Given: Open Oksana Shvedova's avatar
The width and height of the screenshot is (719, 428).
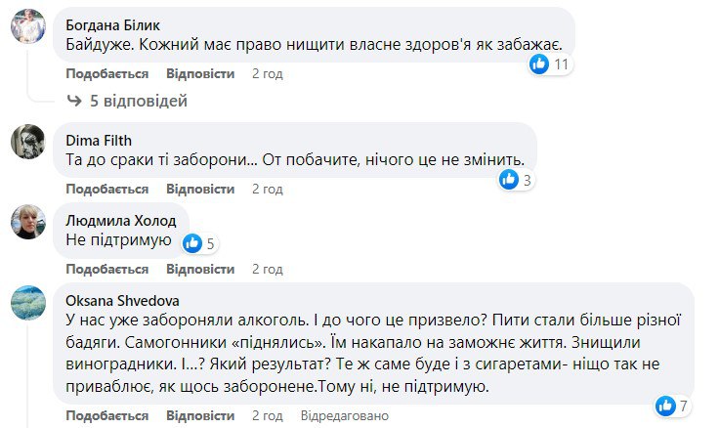Looking at the screenshot, I should pyautogui.click(x=28, y=305).
